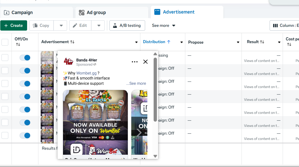Open the Campaign tab

[36, 13]
